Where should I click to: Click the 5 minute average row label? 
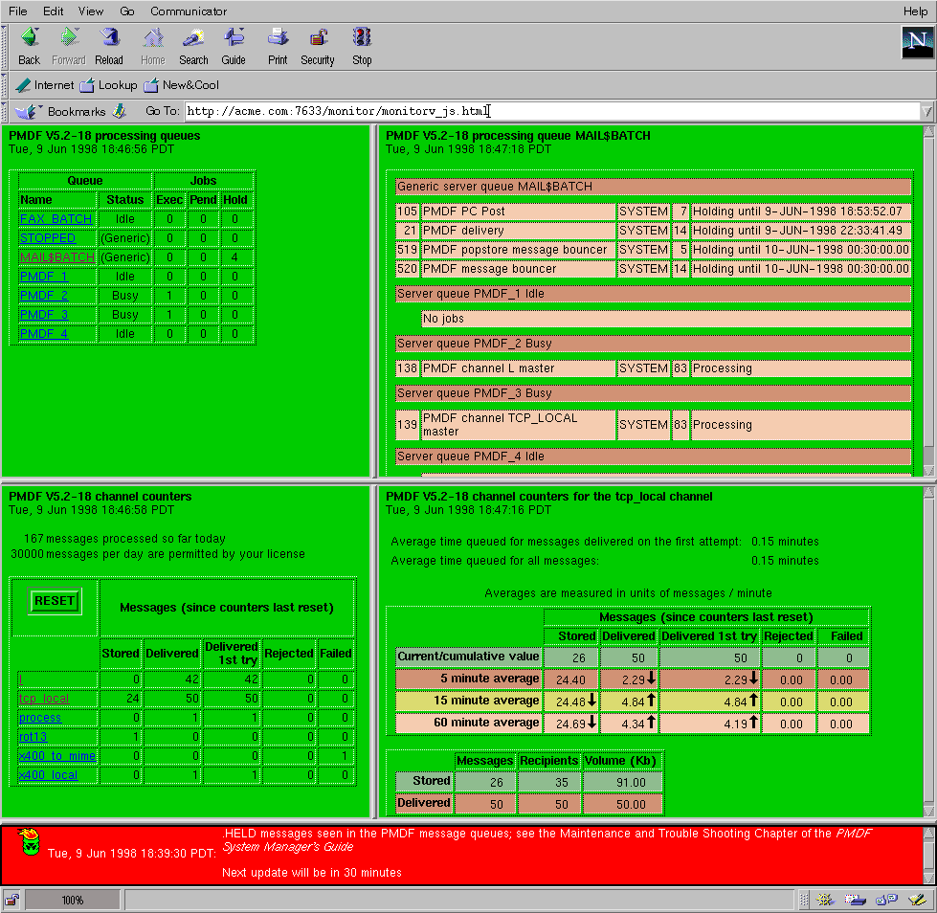[x=468, y=679]
